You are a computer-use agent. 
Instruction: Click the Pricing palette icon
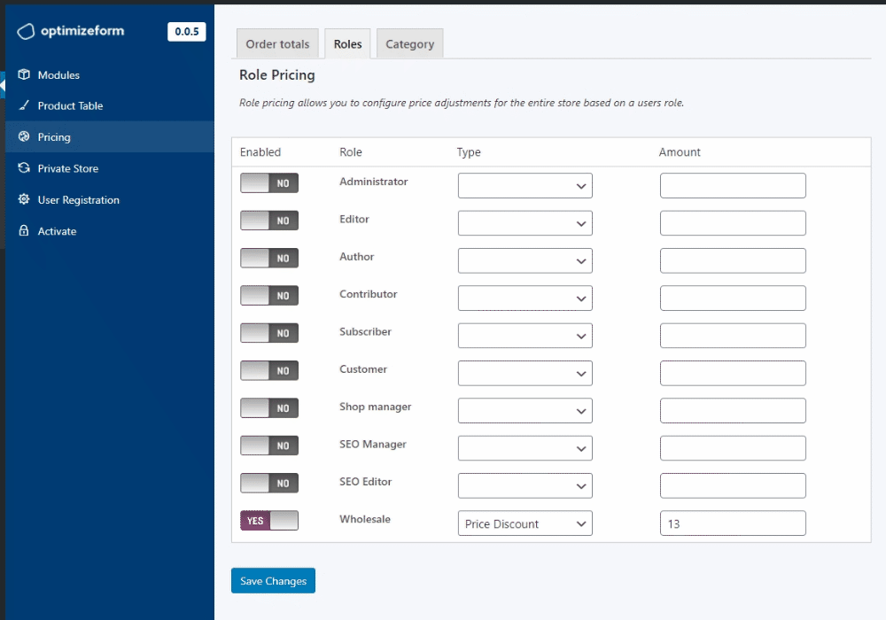pos(24,137)
